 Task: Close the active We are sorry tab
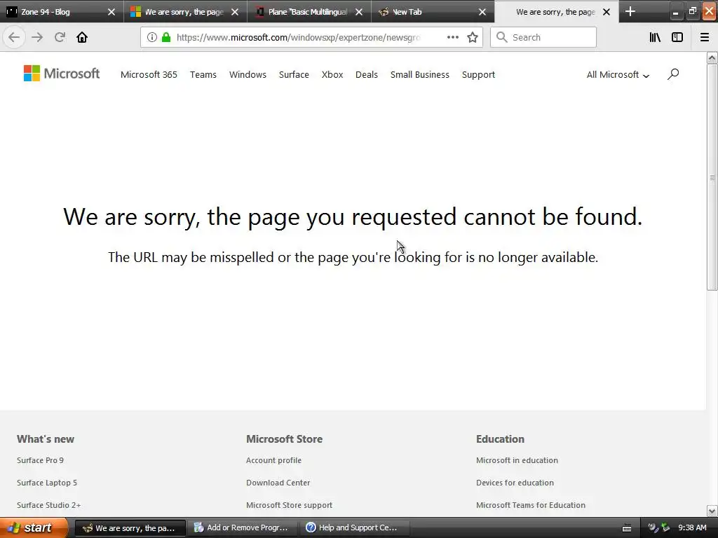point(607,12)
